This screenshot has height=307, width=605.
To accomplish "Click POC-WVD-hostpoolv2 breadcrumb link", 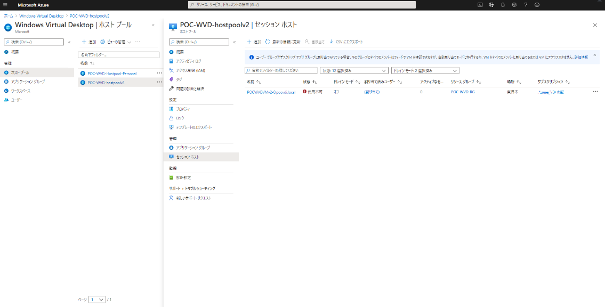I will pyautogui.click(x=90, y=16).
